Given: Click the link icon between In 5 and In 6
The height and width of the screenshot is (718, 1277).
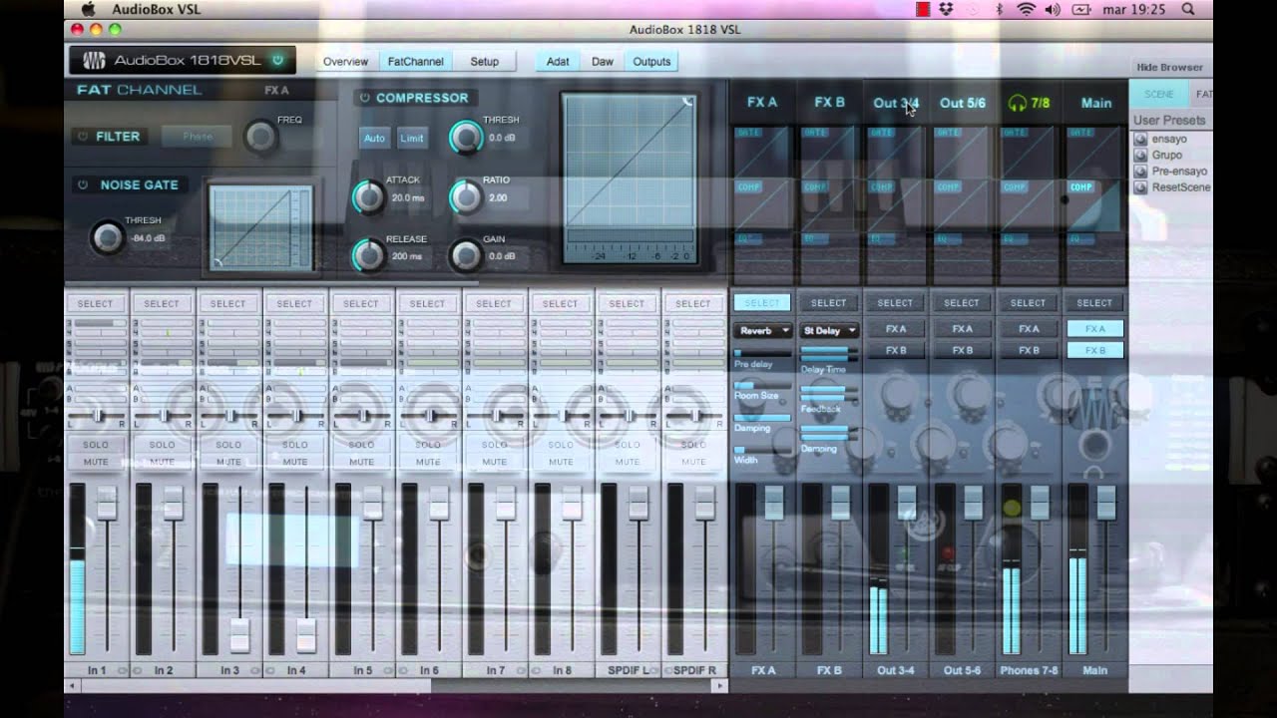Looking at the screenshot, I should 389,671.
